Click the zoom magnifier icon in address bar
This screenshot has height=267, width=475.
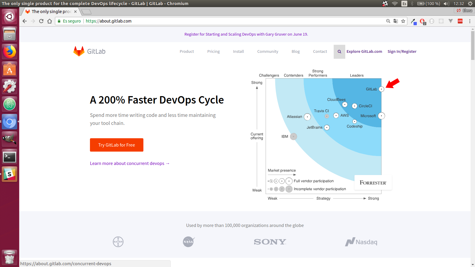pyautogui.click(x=388, y=21)
